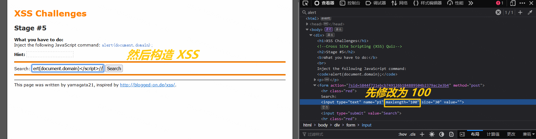This screenshot has height=139, width=536.
Task: Click the Search text input field
Action: click(68, 69)
